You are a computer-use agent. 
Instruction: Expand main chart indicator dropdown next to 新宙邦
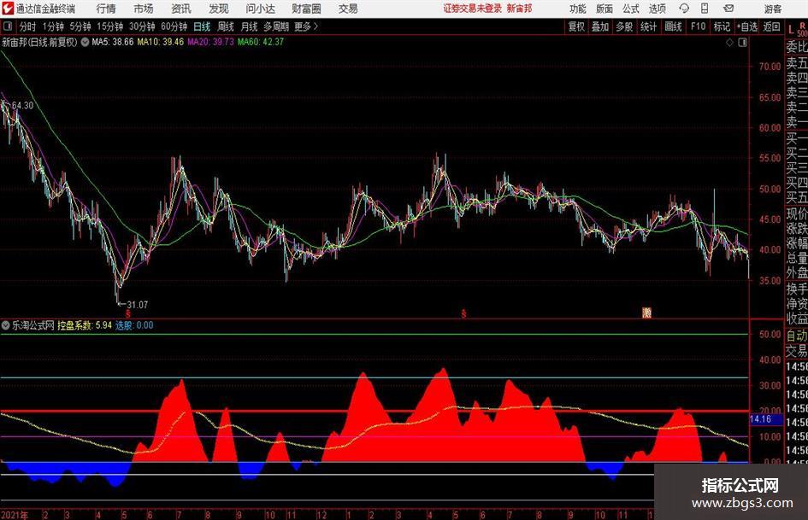(x=85, y=42)
